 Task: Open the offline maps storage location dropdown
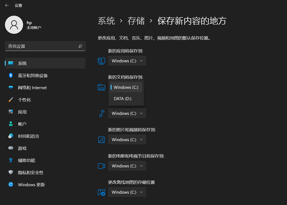(127, 192)
